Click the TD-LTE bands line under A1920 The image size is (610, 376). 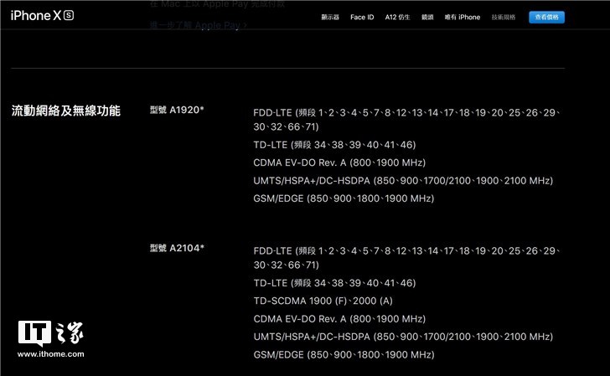[x=334, y=145]
